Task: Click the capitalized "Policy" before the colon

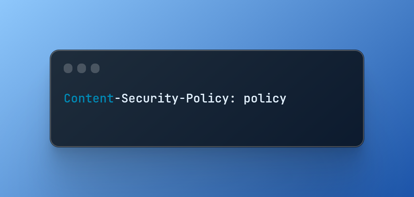Action: (207, 98)
